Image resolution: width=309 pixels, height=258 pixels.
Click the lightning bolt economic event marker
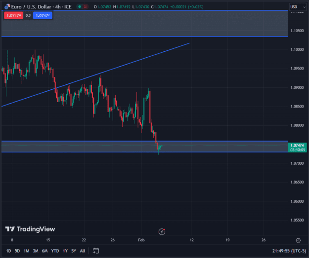(x=162, y=232)
